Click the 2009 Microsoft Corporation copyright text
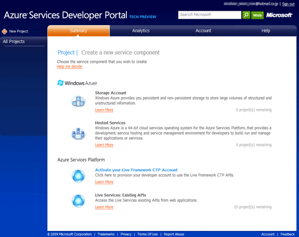The image size is (299, 237). [x=69, y=234]
